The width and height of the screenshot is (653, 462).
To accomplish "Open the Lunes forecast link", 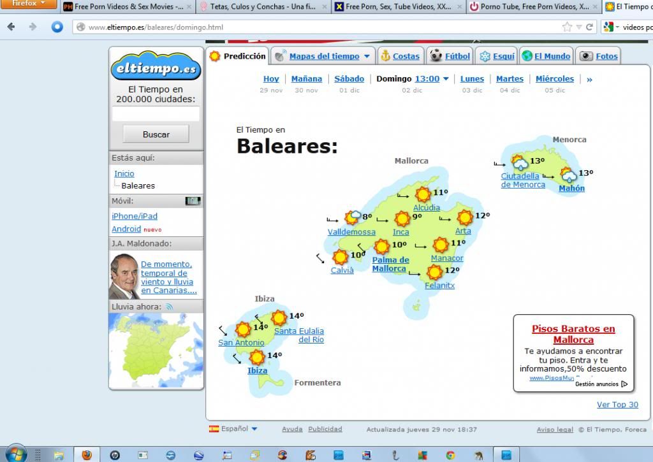I will 472,78.
